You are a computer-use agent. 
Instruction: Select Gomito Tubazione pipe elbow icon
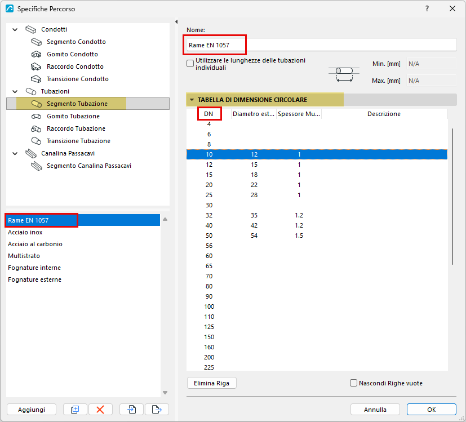coord(36,116)
